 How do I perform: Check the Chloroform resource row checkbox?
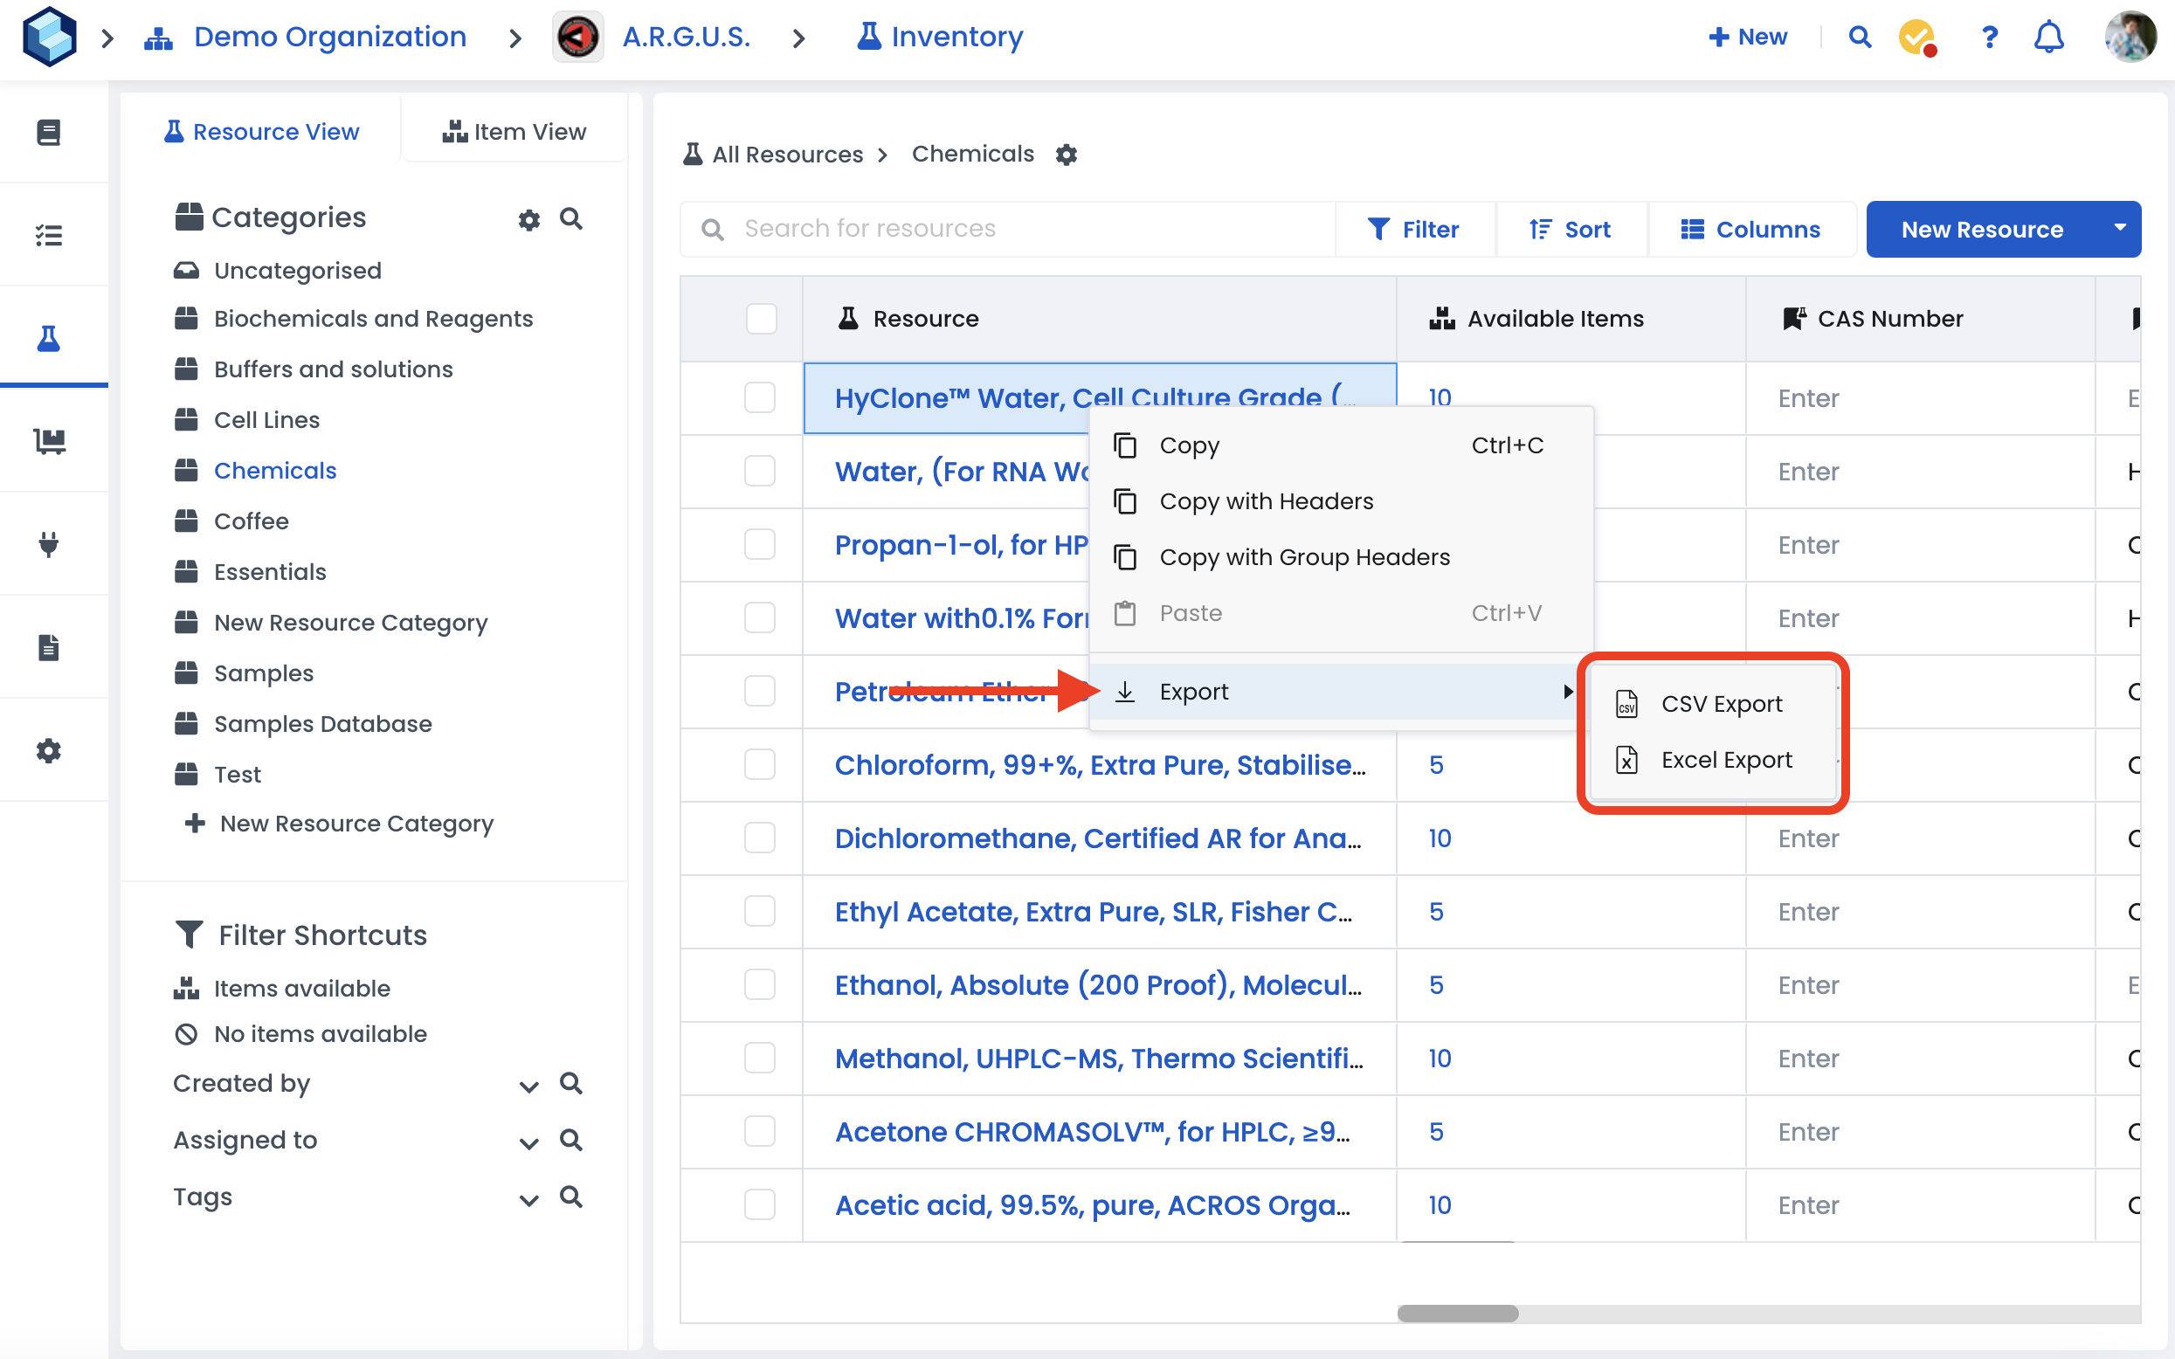pyautogui.click(x=759, y=765)
